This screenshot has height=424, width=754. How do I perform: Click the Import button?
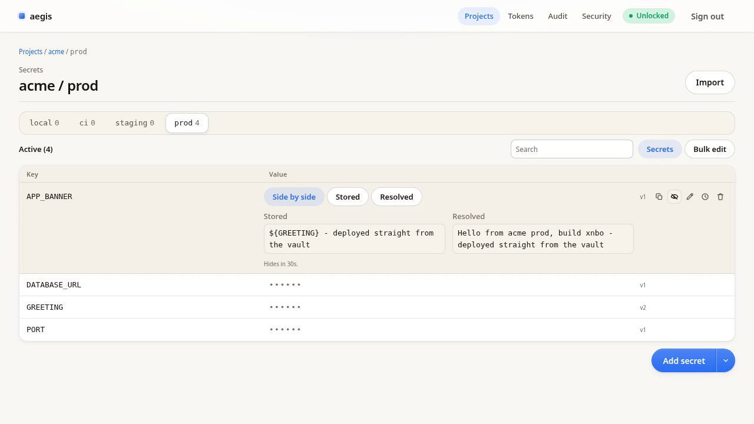710,82
